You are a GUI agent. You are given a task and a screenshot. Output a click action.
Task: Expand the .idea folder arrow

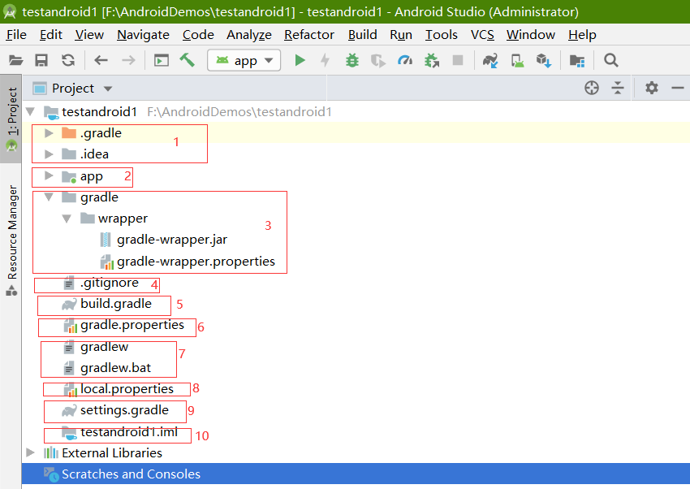coord(49,154)
